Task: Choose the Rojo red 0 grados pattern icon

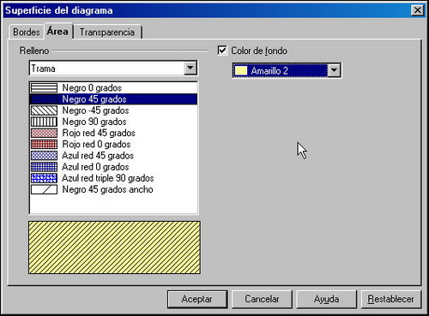Action: pos(44,145)
